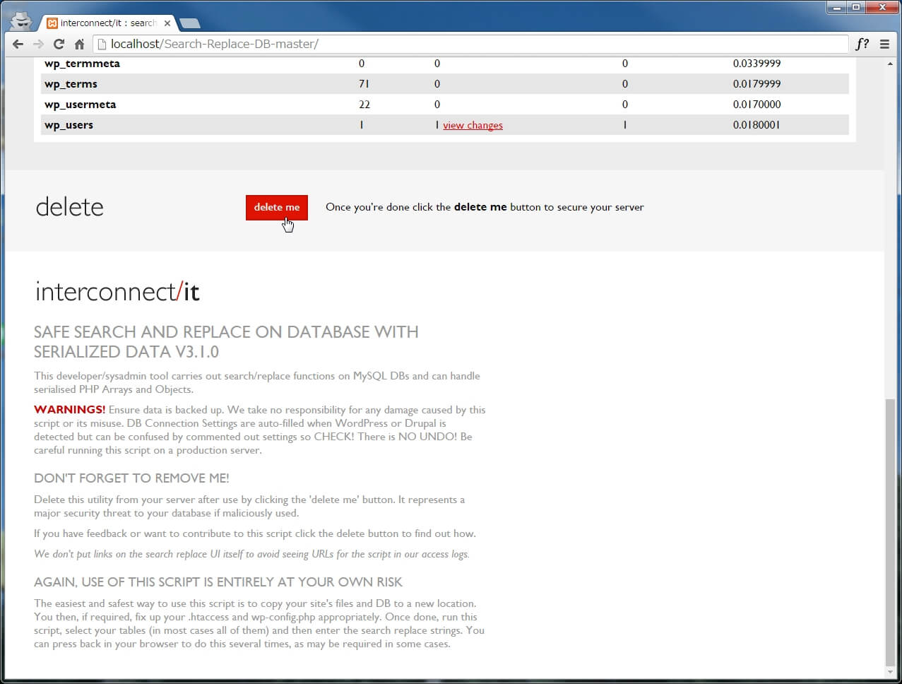902x684 pixels.
Task: Maximize the browser window
Action: pos(856,7)
